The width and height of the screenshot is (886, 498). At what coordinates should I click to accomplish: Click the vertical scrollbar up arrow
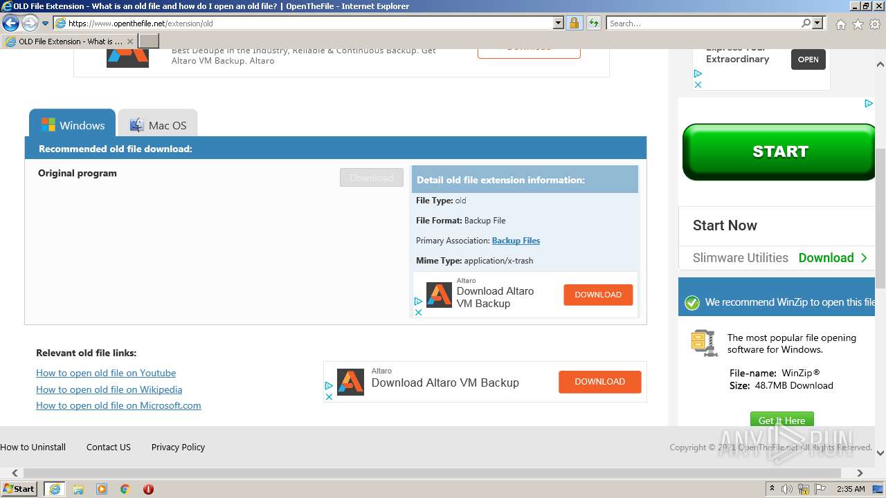[x=880, y=64]
